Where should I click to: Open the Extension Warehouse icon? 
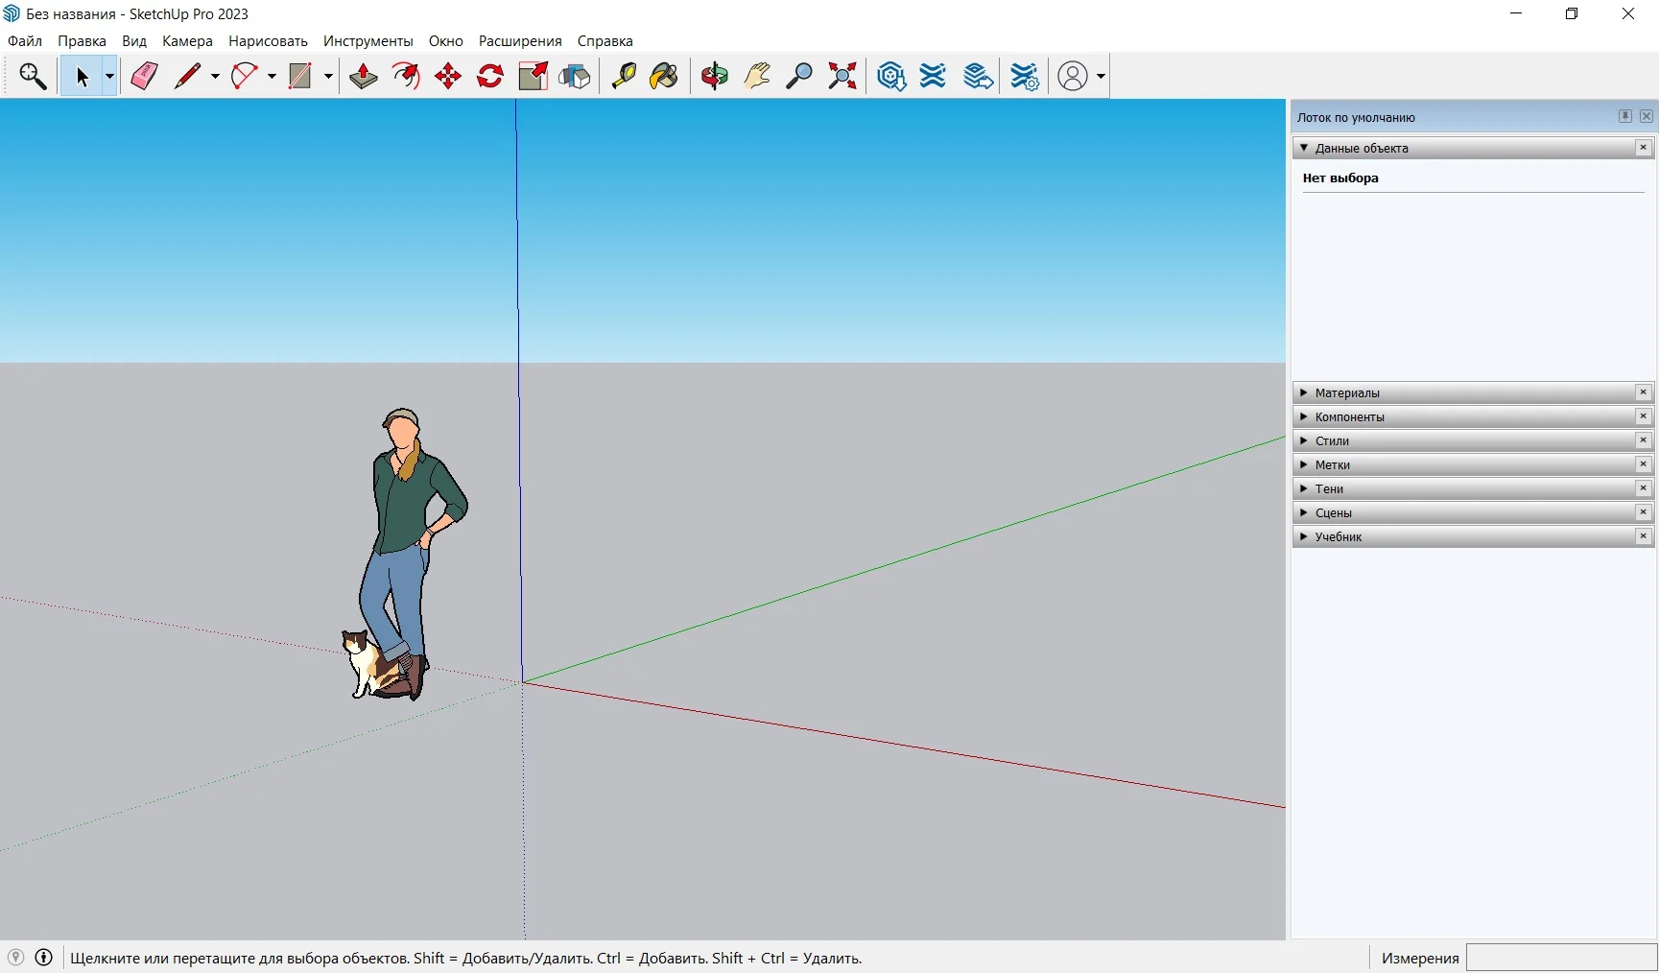coord(934,76)
